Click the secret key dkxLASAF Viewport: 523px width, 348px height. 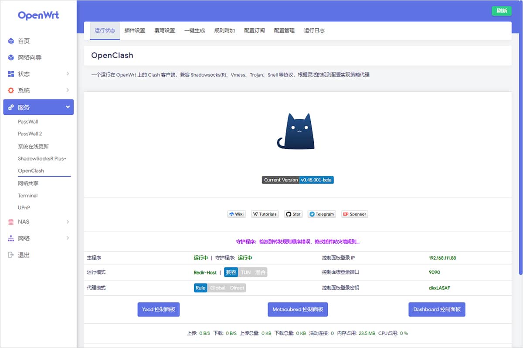point(439,288)
